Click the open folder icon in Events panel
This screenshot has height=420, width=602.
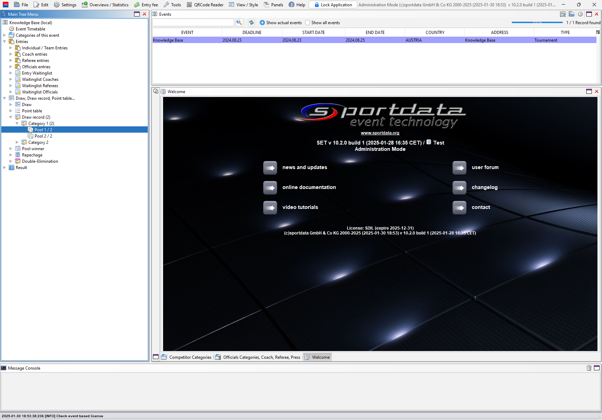[x=572, y=14]
